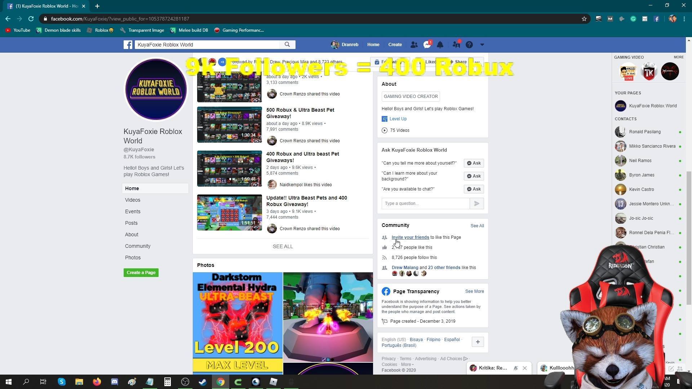The width and height of the screenshot is (692, 389).
Task: Select Home in the page sidebar
Action: tap(155, 188)
